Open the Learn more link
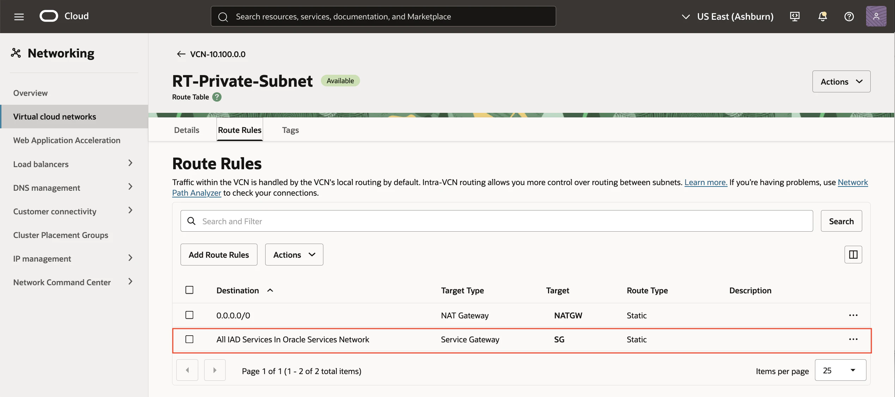 [x=706, y=182]
